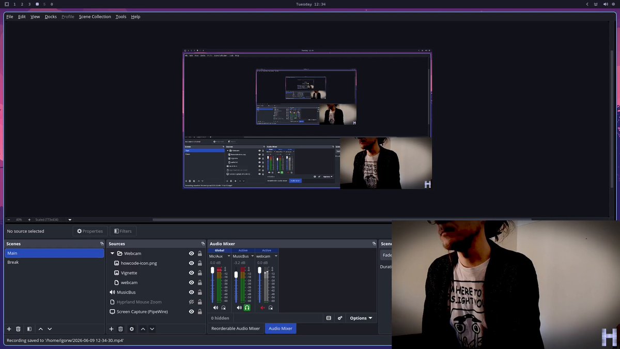The height and width of the screenshot is (349, 620).
Task: Delete selected source via Sources trash icon
Action: (x=120, y=329)
